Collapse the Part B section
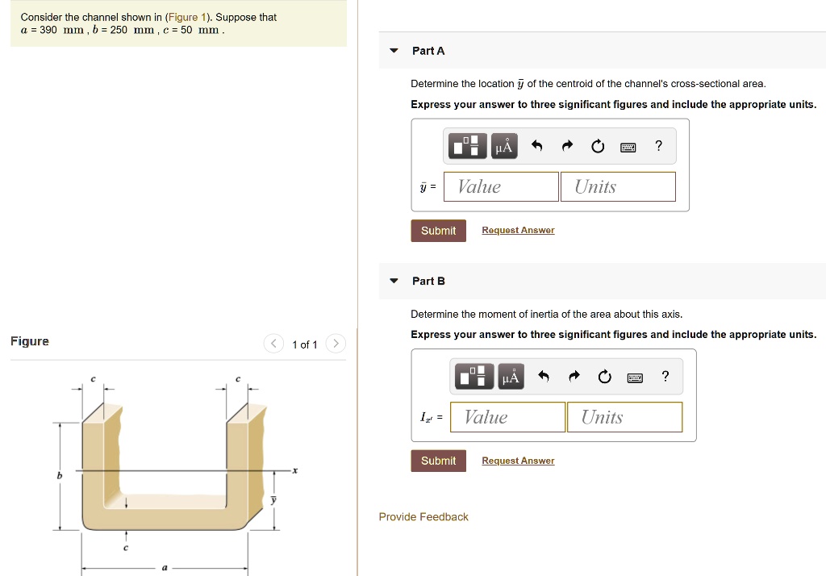The width and height of the screenshot is (826, 576). coord(393,281)
